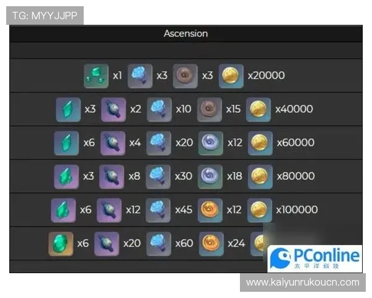Click the gold coin icon next to x100000

[260, 210]
